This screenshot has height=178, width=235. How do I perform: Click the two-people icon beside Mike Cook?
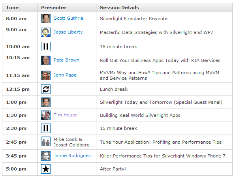[x=46, y=141]
